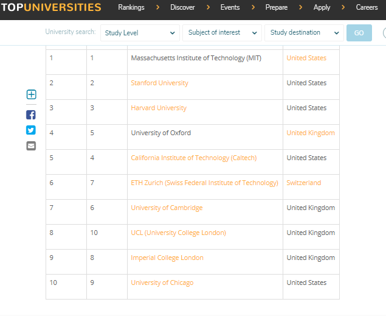The width and height of the screenshot is (386, 316).
Task: Open the Discover menu item
Action: (x=183, y=8)
